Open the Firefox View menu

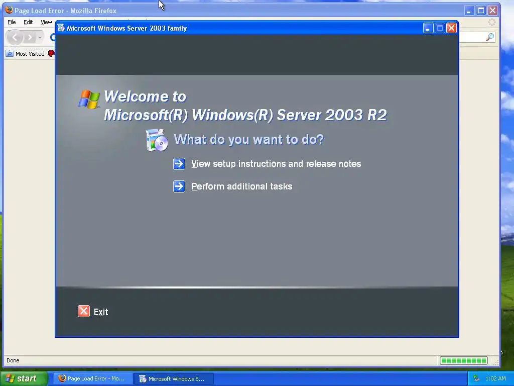click(x=46, y=22)
